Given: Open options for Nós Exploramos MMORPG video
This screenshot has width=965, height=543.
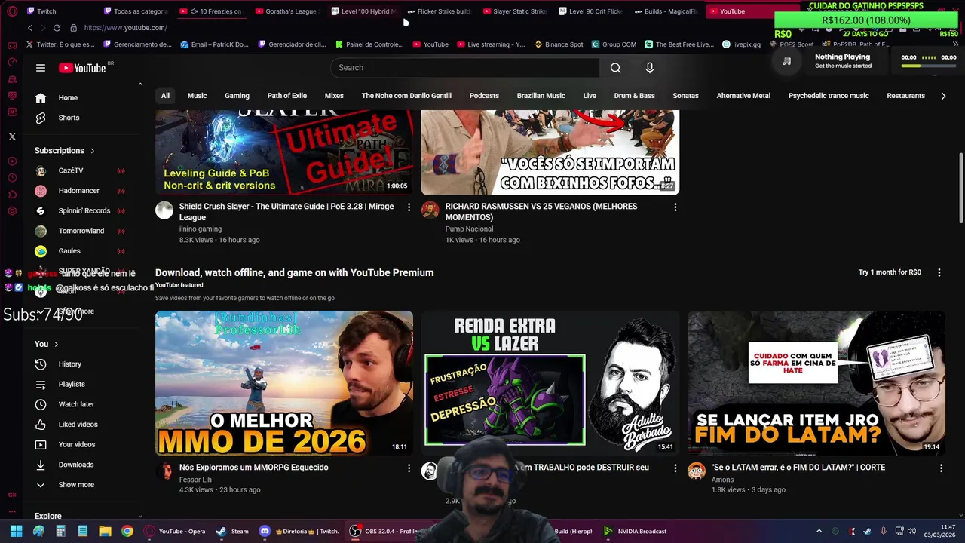Looking at the screenshot, I should [409, 468].
